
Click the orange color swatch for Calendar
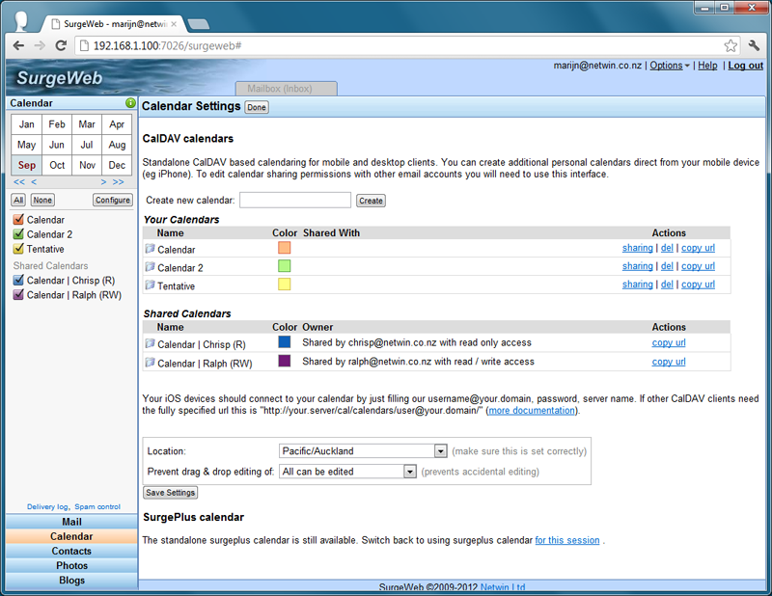click(284, 248)
